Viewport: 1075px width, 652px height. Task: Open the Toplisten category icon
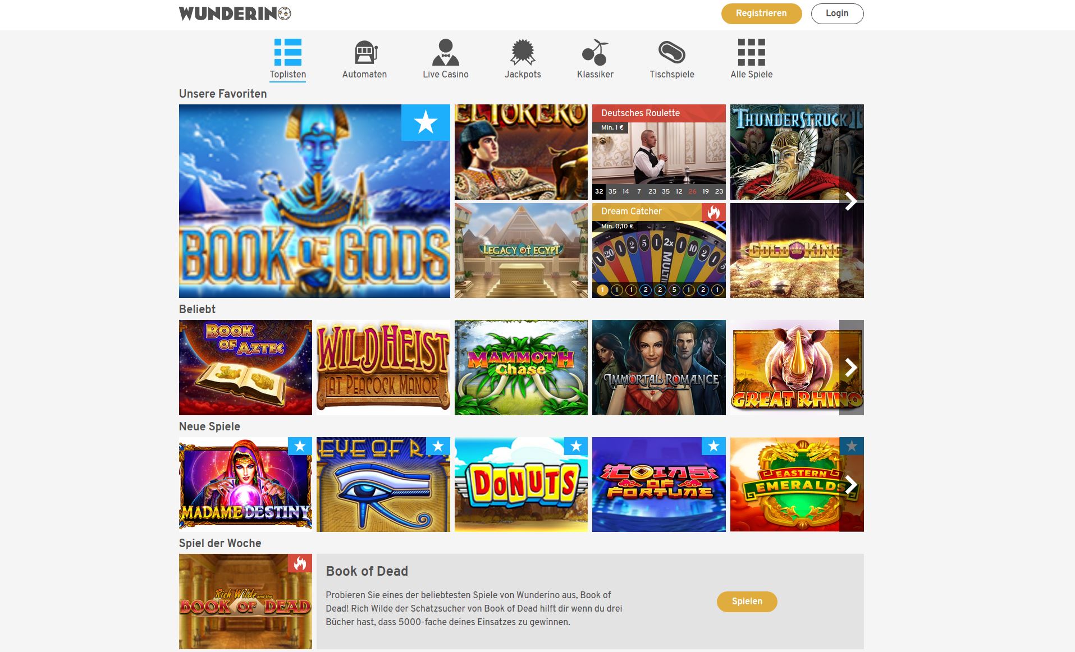(x=287, y=52)
